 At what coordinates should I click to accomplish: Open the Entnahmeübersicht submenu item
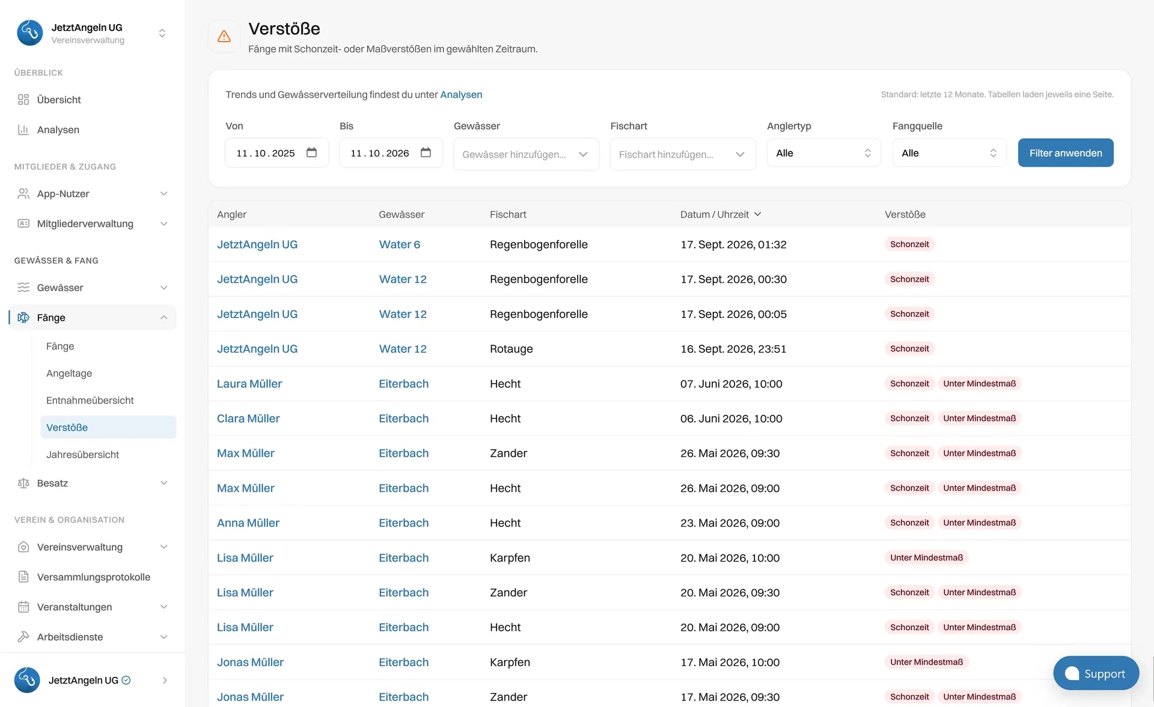[x=90, y=400]
